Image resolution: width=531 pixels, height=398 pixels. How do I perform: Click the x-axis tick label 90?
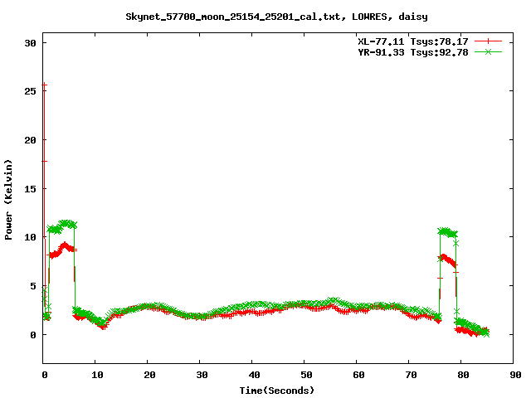(515, 375)
